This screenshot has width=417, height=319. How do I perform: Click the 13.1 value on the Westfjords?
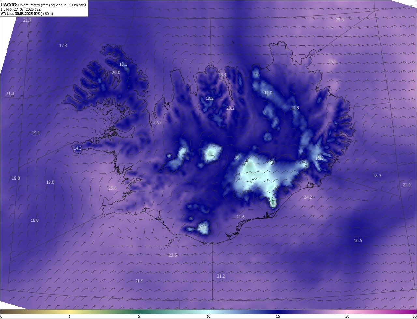click(123, 64)
